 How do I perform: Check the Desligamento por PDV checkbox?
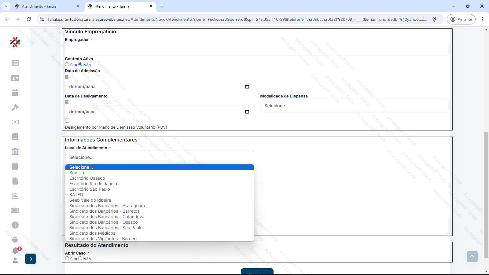point(67,121)
